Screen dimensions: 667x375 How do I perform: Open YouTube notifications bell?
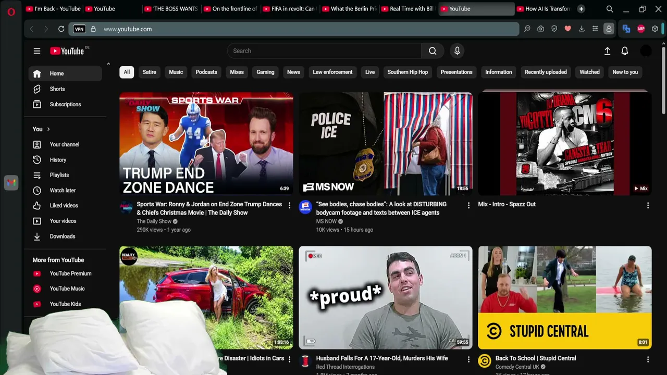point(625,51)
